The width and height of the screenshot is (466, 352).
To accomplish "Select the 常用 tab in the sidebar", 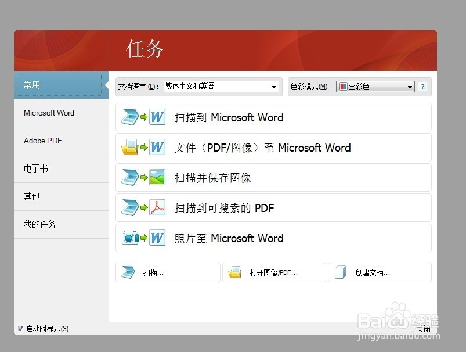I will 61,85.
